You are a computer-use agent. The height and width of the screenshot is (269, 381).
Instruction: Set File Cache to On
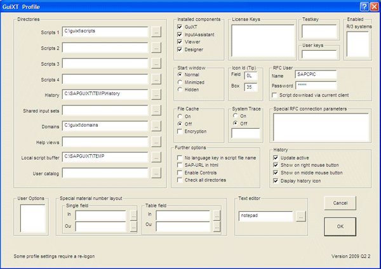[x=180, y=116]
